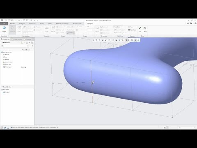Click the crease value input field

[x=90, y=30]
